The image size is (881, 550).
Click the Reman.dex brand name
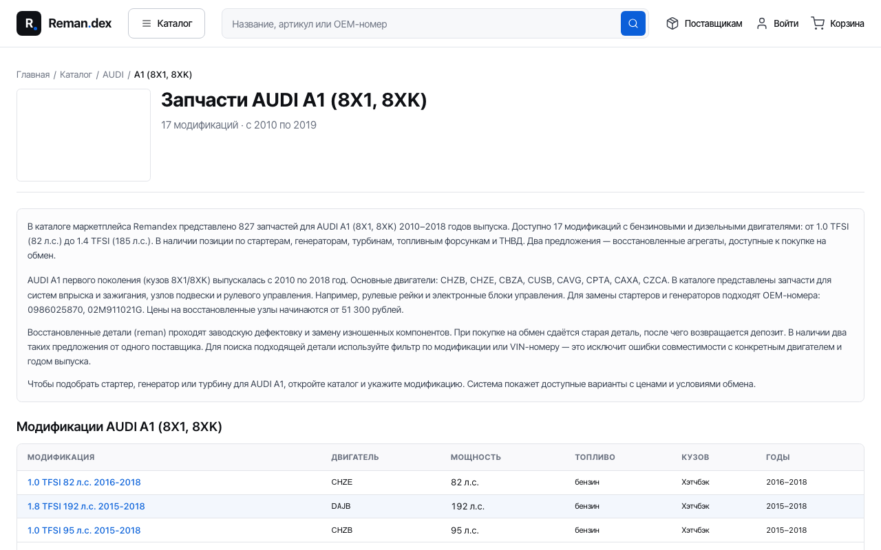click(x=80, y=23)
